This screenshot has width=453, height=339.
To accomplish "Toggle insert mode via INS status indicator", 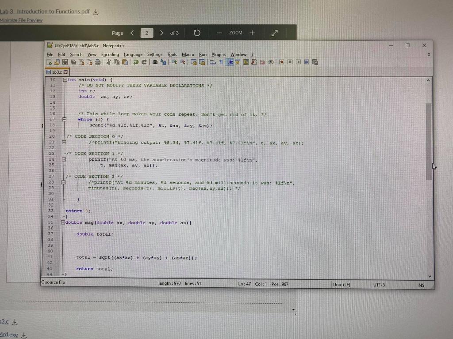I will (x=421, y=285).
